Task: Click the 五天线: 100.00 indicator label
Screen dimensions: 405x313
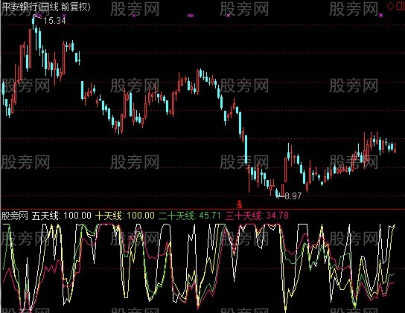Action: pos(62,215)
